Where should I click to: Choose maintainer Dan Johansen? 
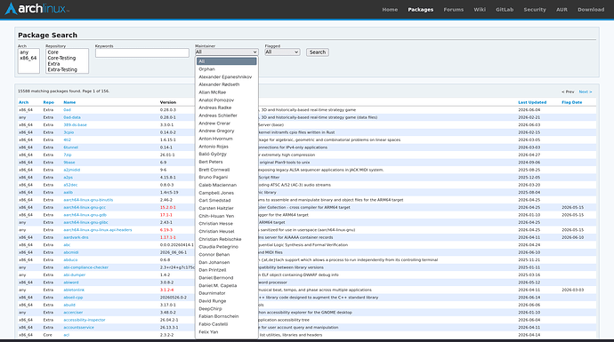[226, 262]
